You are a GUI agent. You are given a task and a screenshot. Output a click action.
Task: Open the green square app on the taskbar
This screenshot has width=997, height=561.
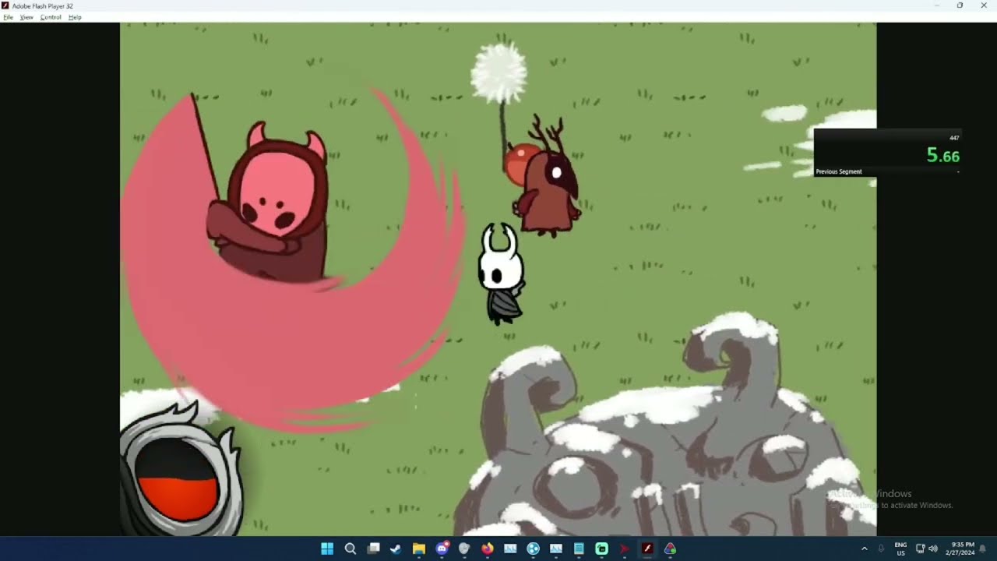coord(601,549)
